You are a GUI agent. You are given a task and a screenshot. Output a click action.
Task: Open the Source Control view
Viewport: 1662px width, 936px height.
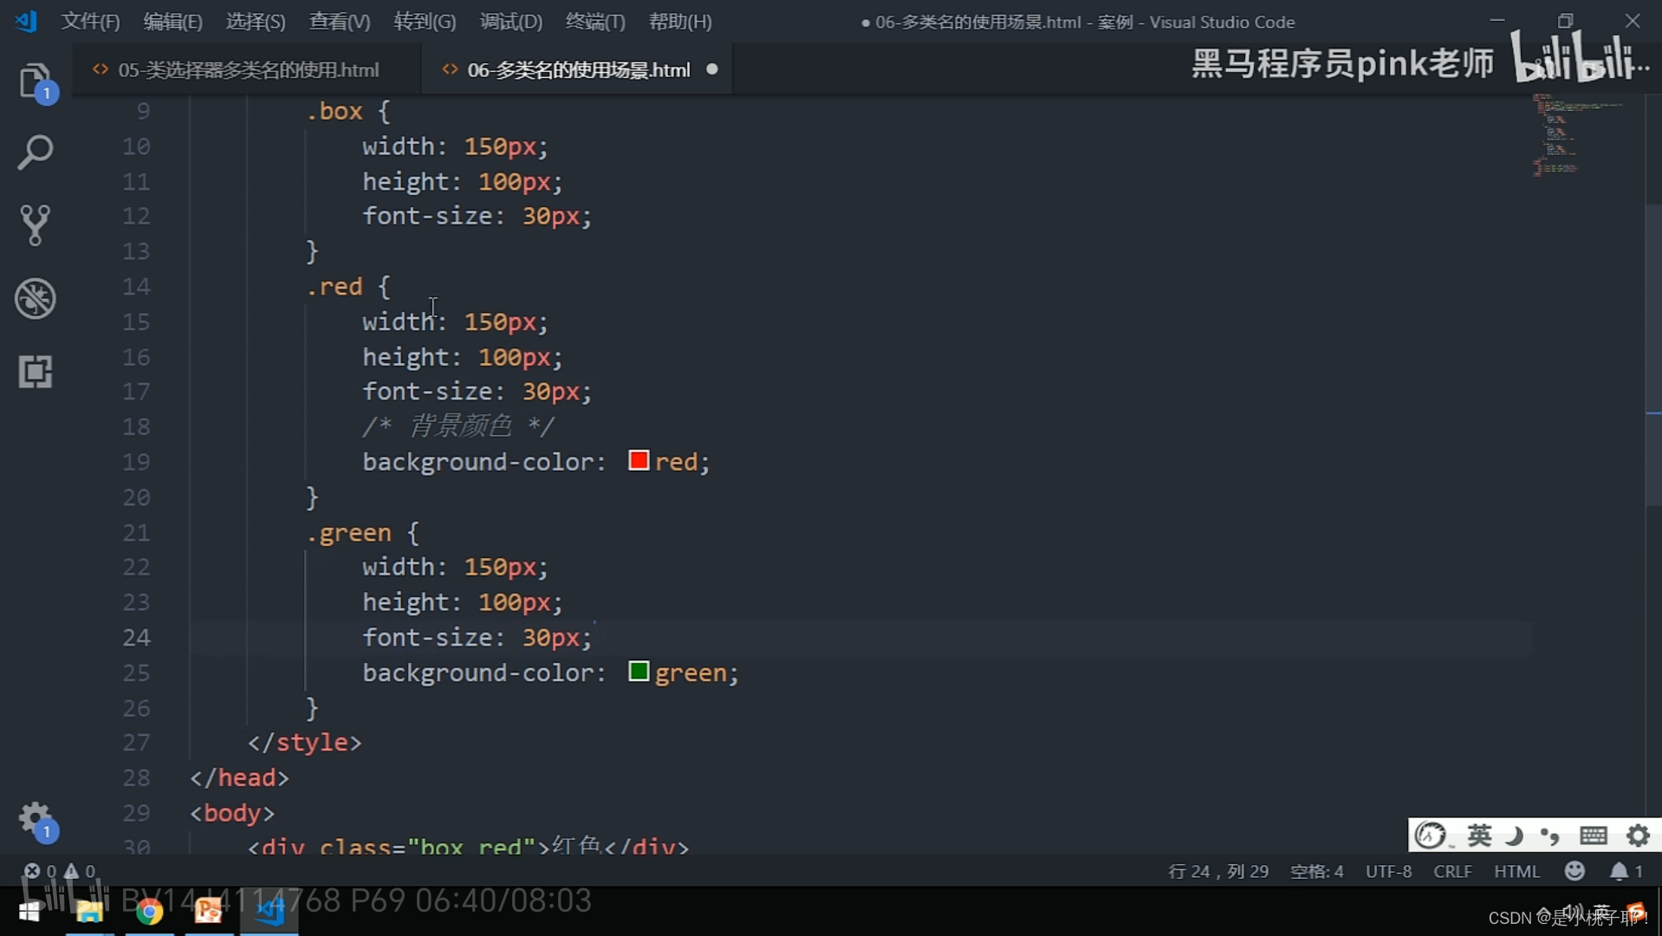[36, 225]
